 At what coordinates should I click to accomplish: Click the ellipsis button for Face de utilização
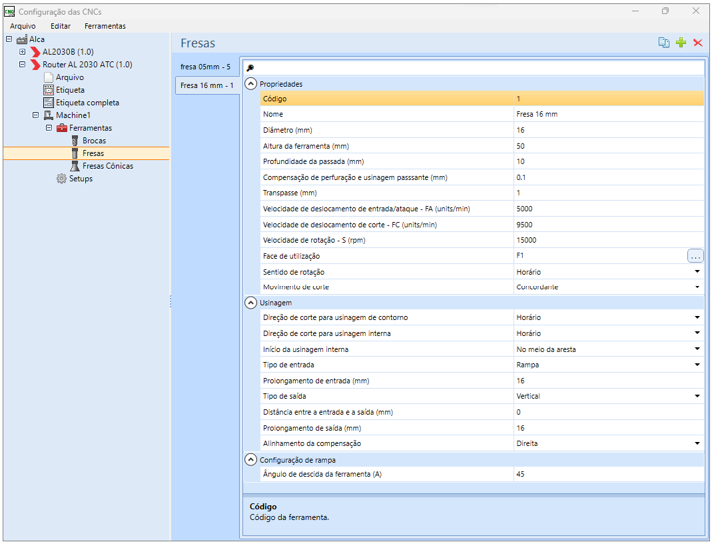tap(695, 256)
